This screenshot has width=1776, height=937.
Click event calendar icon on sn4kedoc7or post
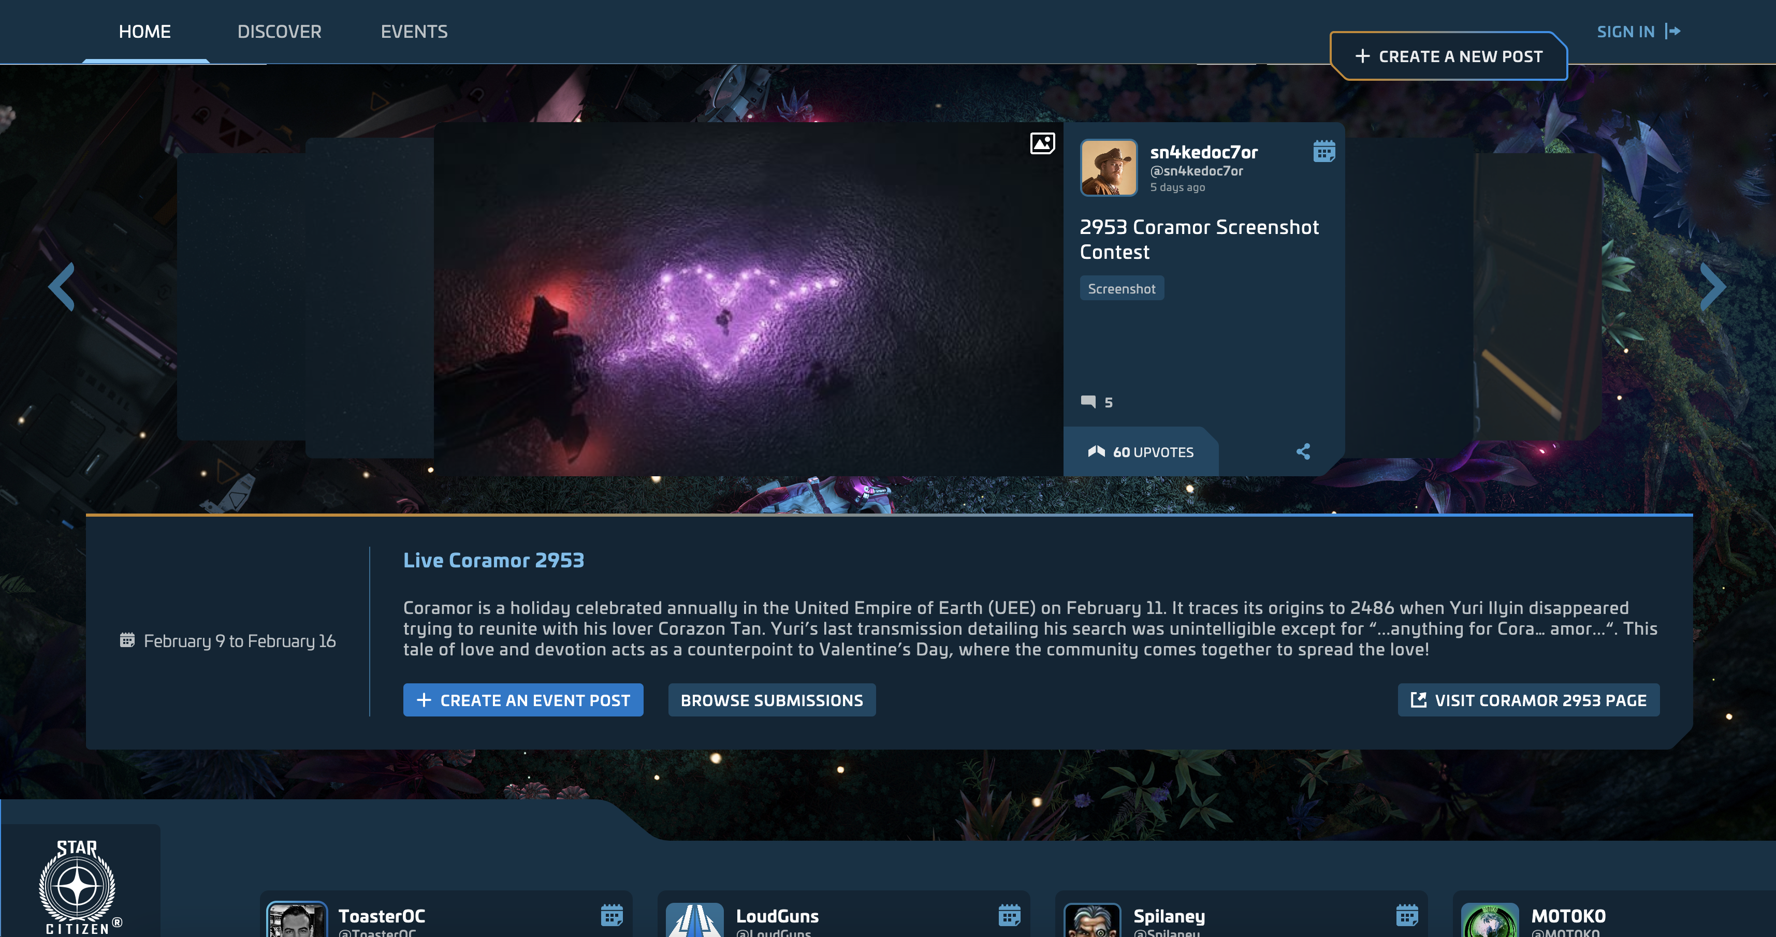(1324, 151)
